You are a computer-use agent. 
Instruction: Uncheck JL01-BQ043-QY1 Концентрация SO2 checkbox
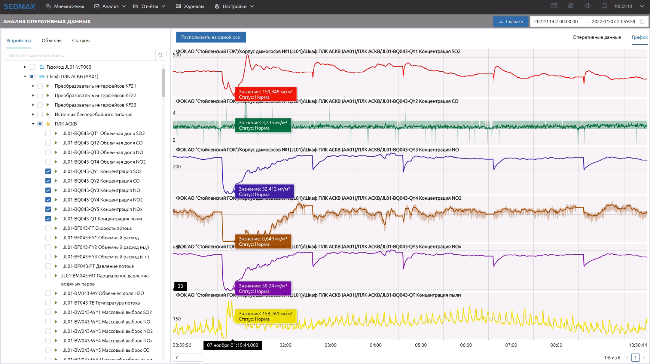click(48, 172)
